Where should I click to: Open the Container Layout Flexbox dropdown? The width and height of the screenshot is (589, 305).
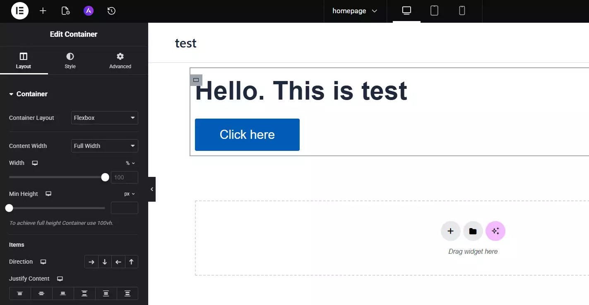[104, 118]
